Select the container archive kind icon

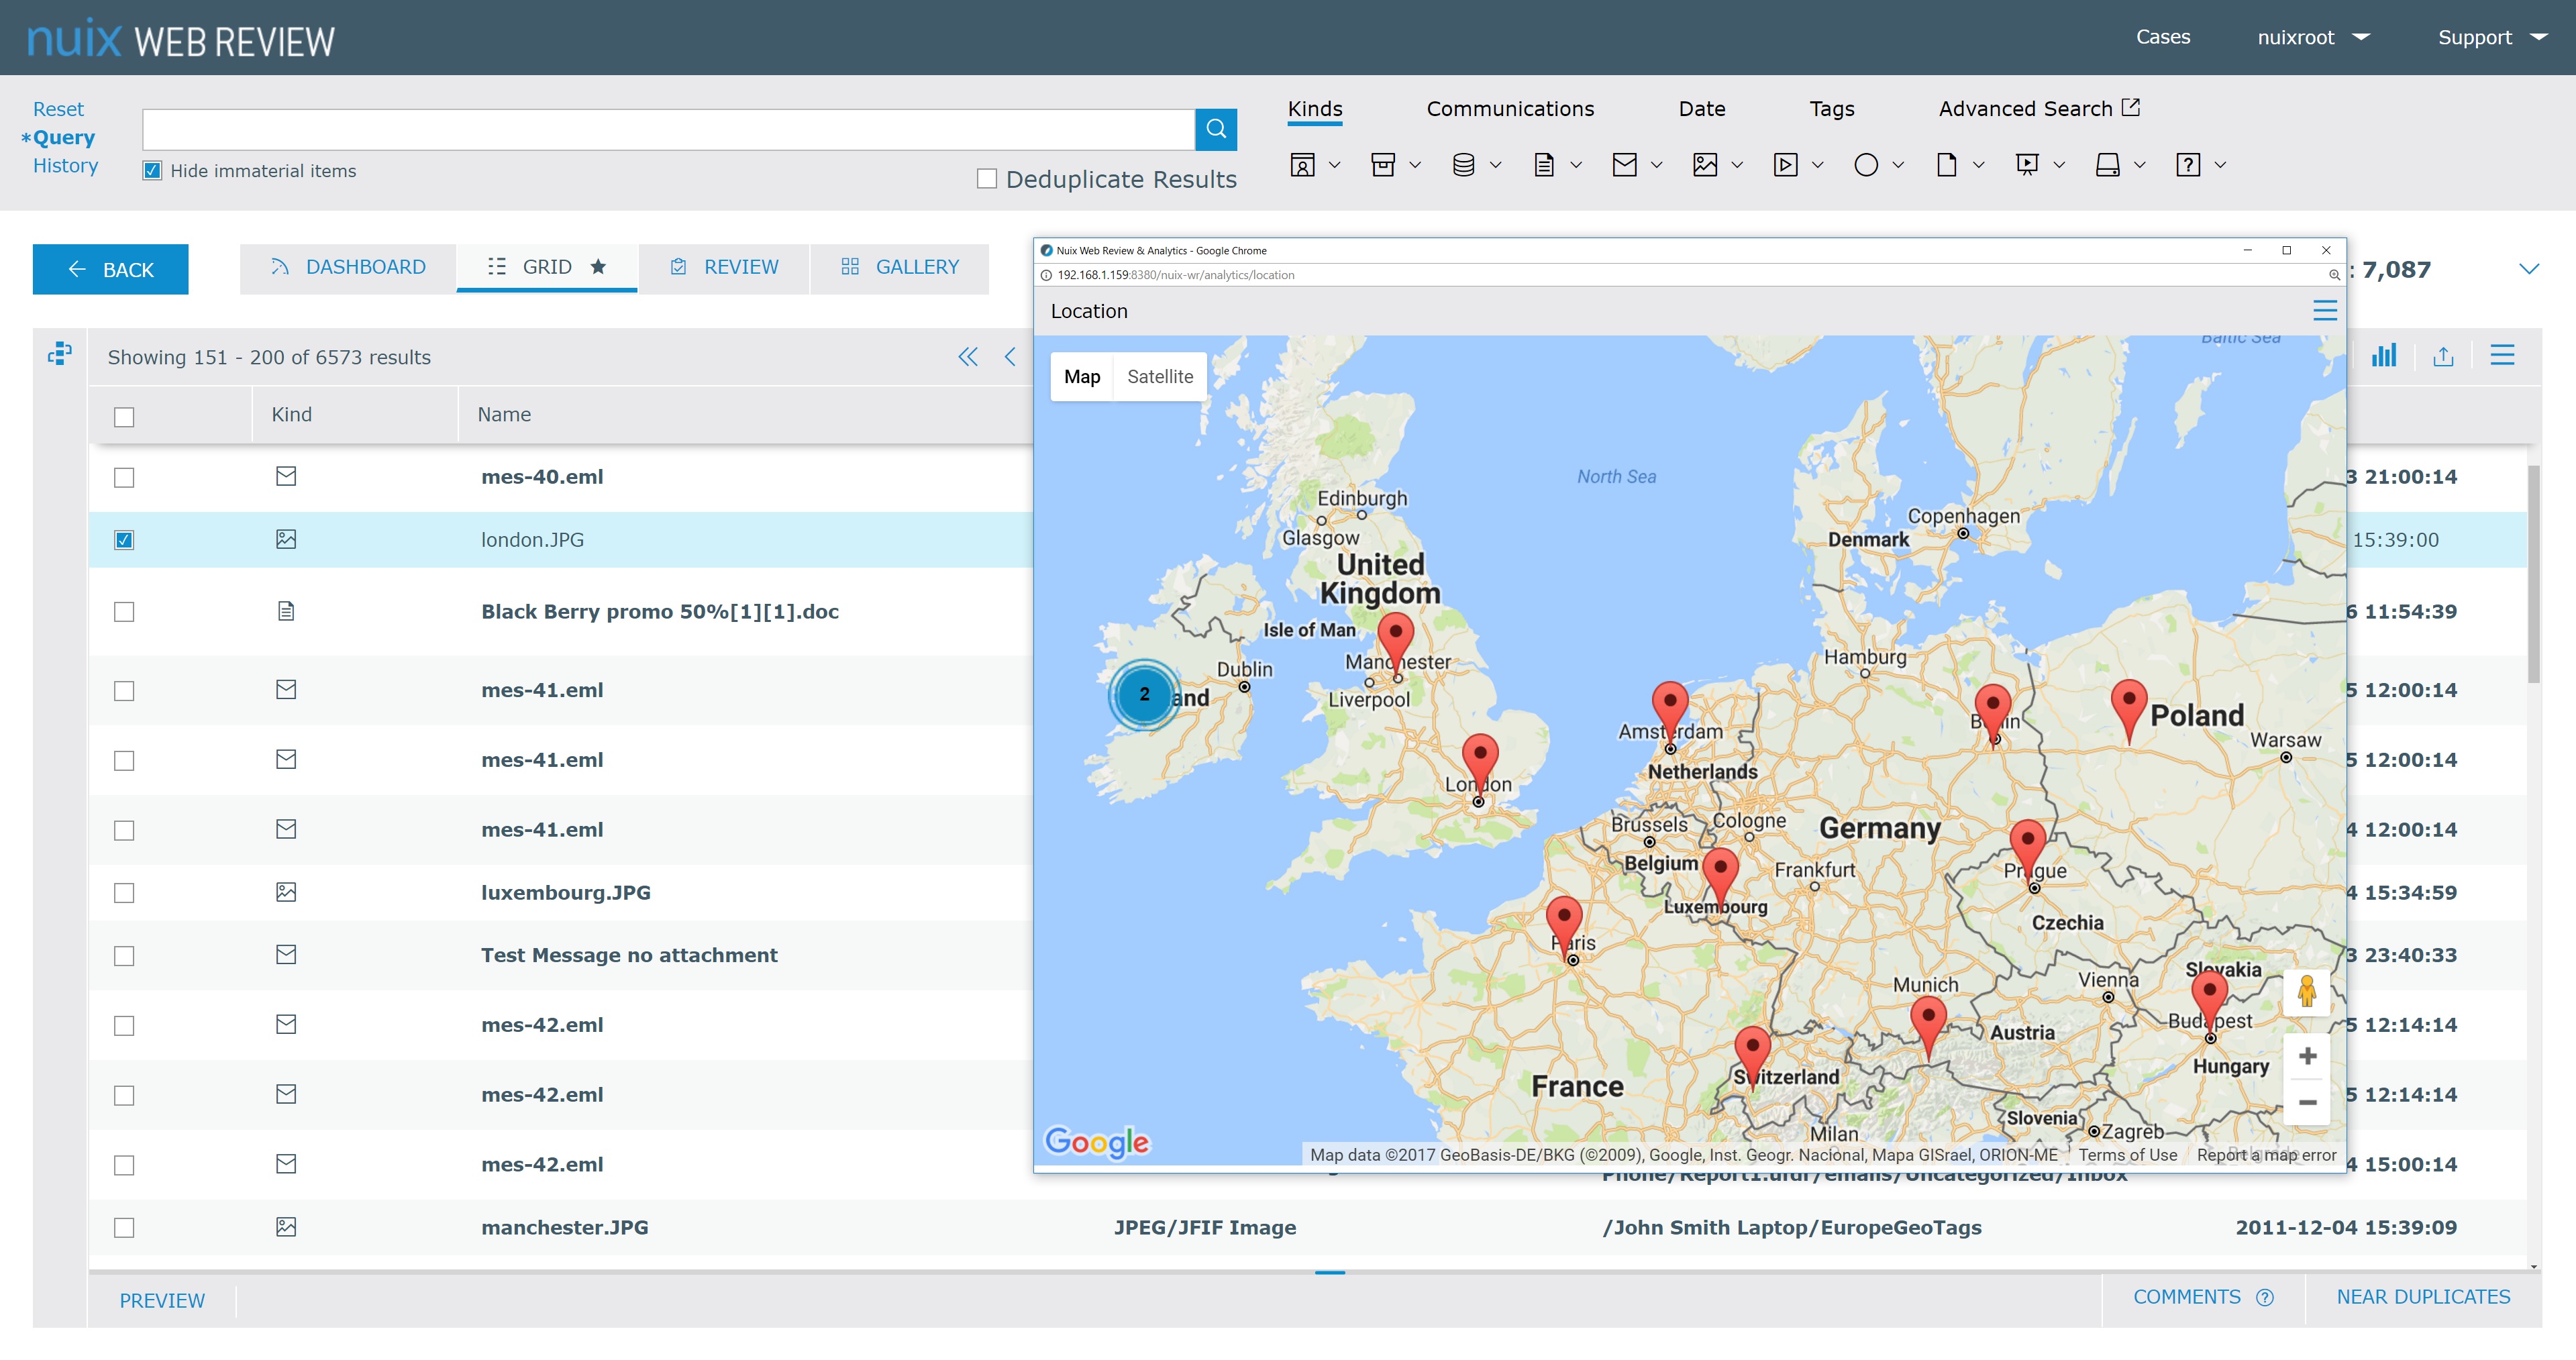[x=1383, y=165]
